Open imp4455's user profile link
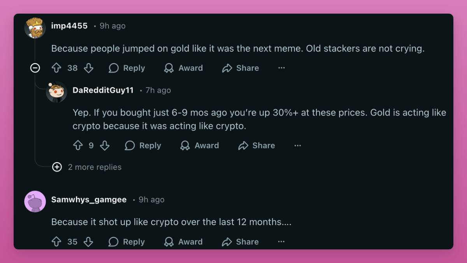Screen dimensions: 467x263 point(69,26)
